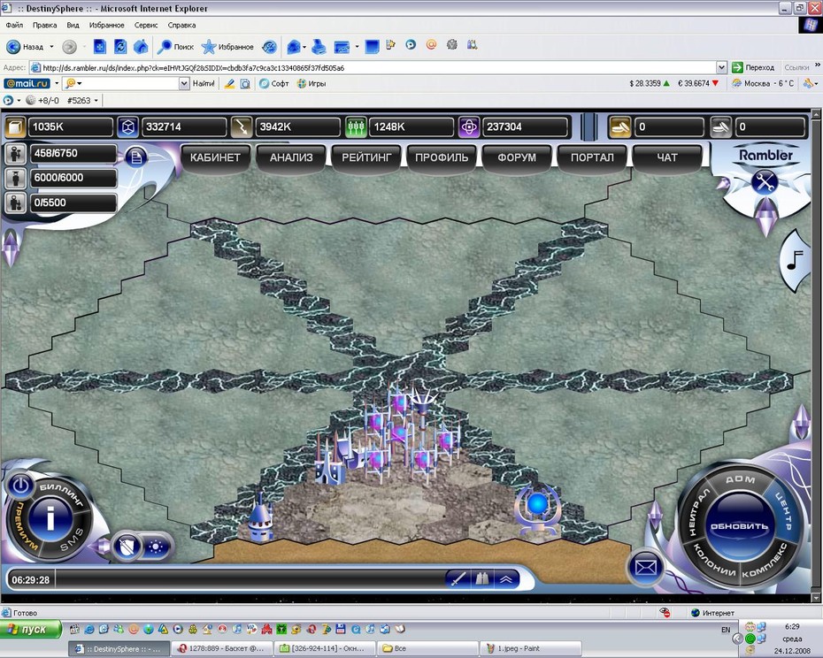Switch to 1.jpeg - Paint taskbar item
823x658 pixels.
(532, 648)
